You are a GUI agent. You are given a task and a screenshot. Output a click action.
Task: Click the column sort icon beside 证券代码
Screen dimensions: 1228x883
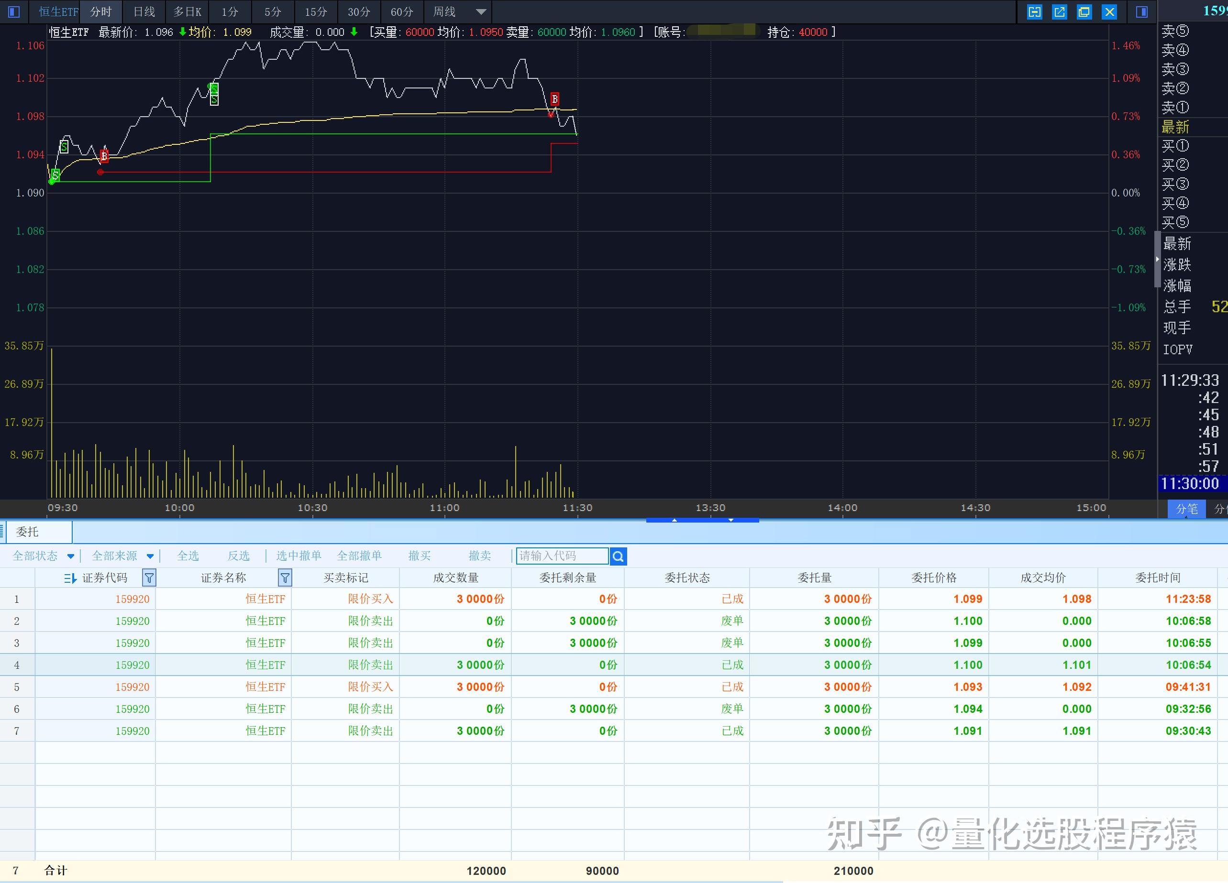point(70,578)
